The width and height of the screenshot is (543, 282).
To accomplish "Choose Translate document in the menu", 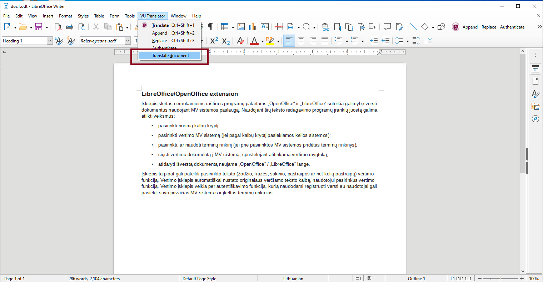I will pos(169,56).
